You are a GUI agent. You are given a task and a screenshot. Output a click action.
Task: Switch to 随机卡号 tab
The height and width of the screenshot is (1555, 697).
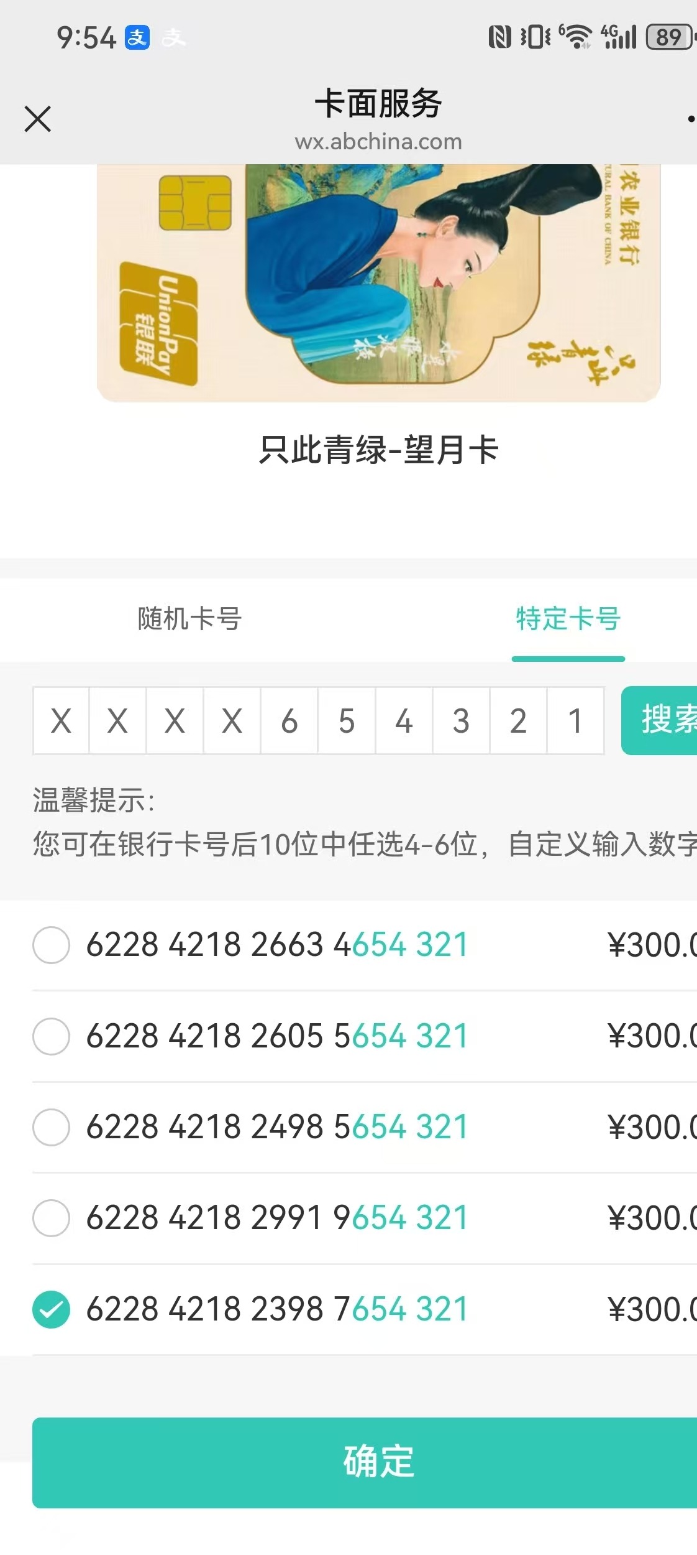click(189, 619)
